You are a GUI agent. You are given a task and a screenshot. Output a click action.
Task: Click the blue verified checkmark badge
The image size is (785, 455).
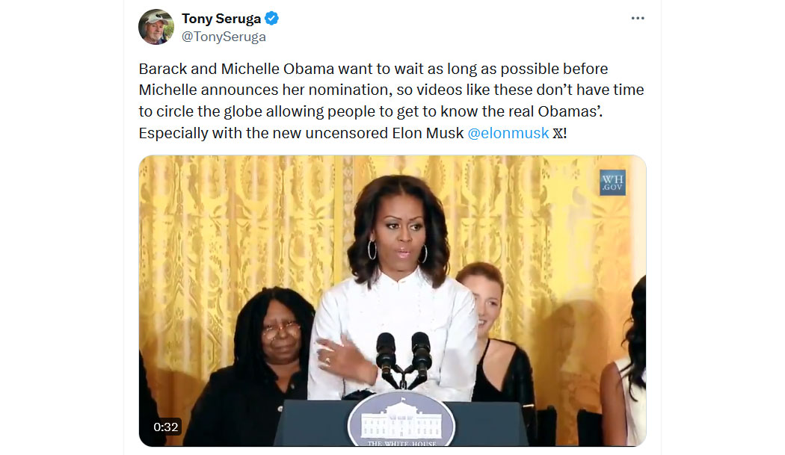point(272,19)
